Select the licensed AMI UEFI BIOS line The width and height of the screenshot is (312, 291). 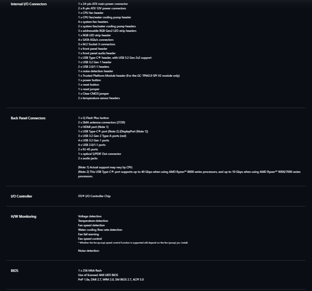coord(98,275)
